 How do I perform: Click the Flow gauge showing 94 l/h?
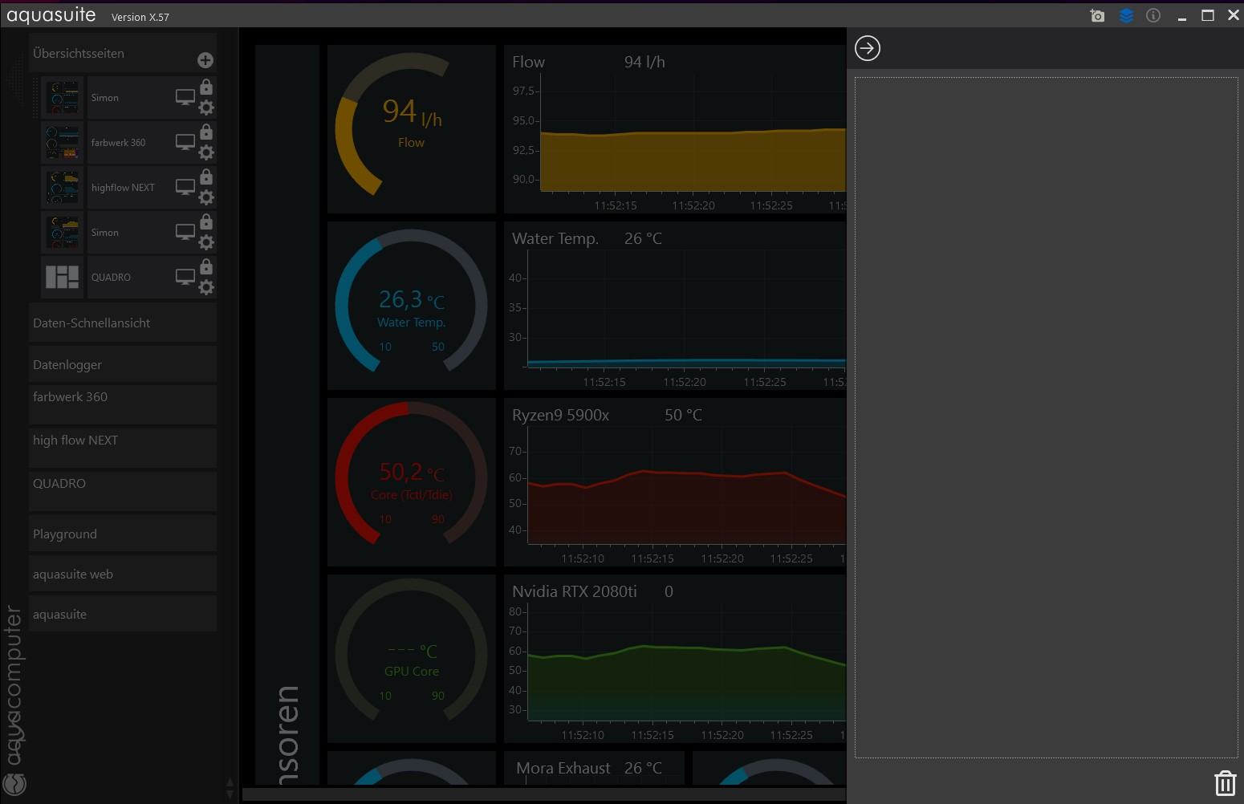coord(412,129)
